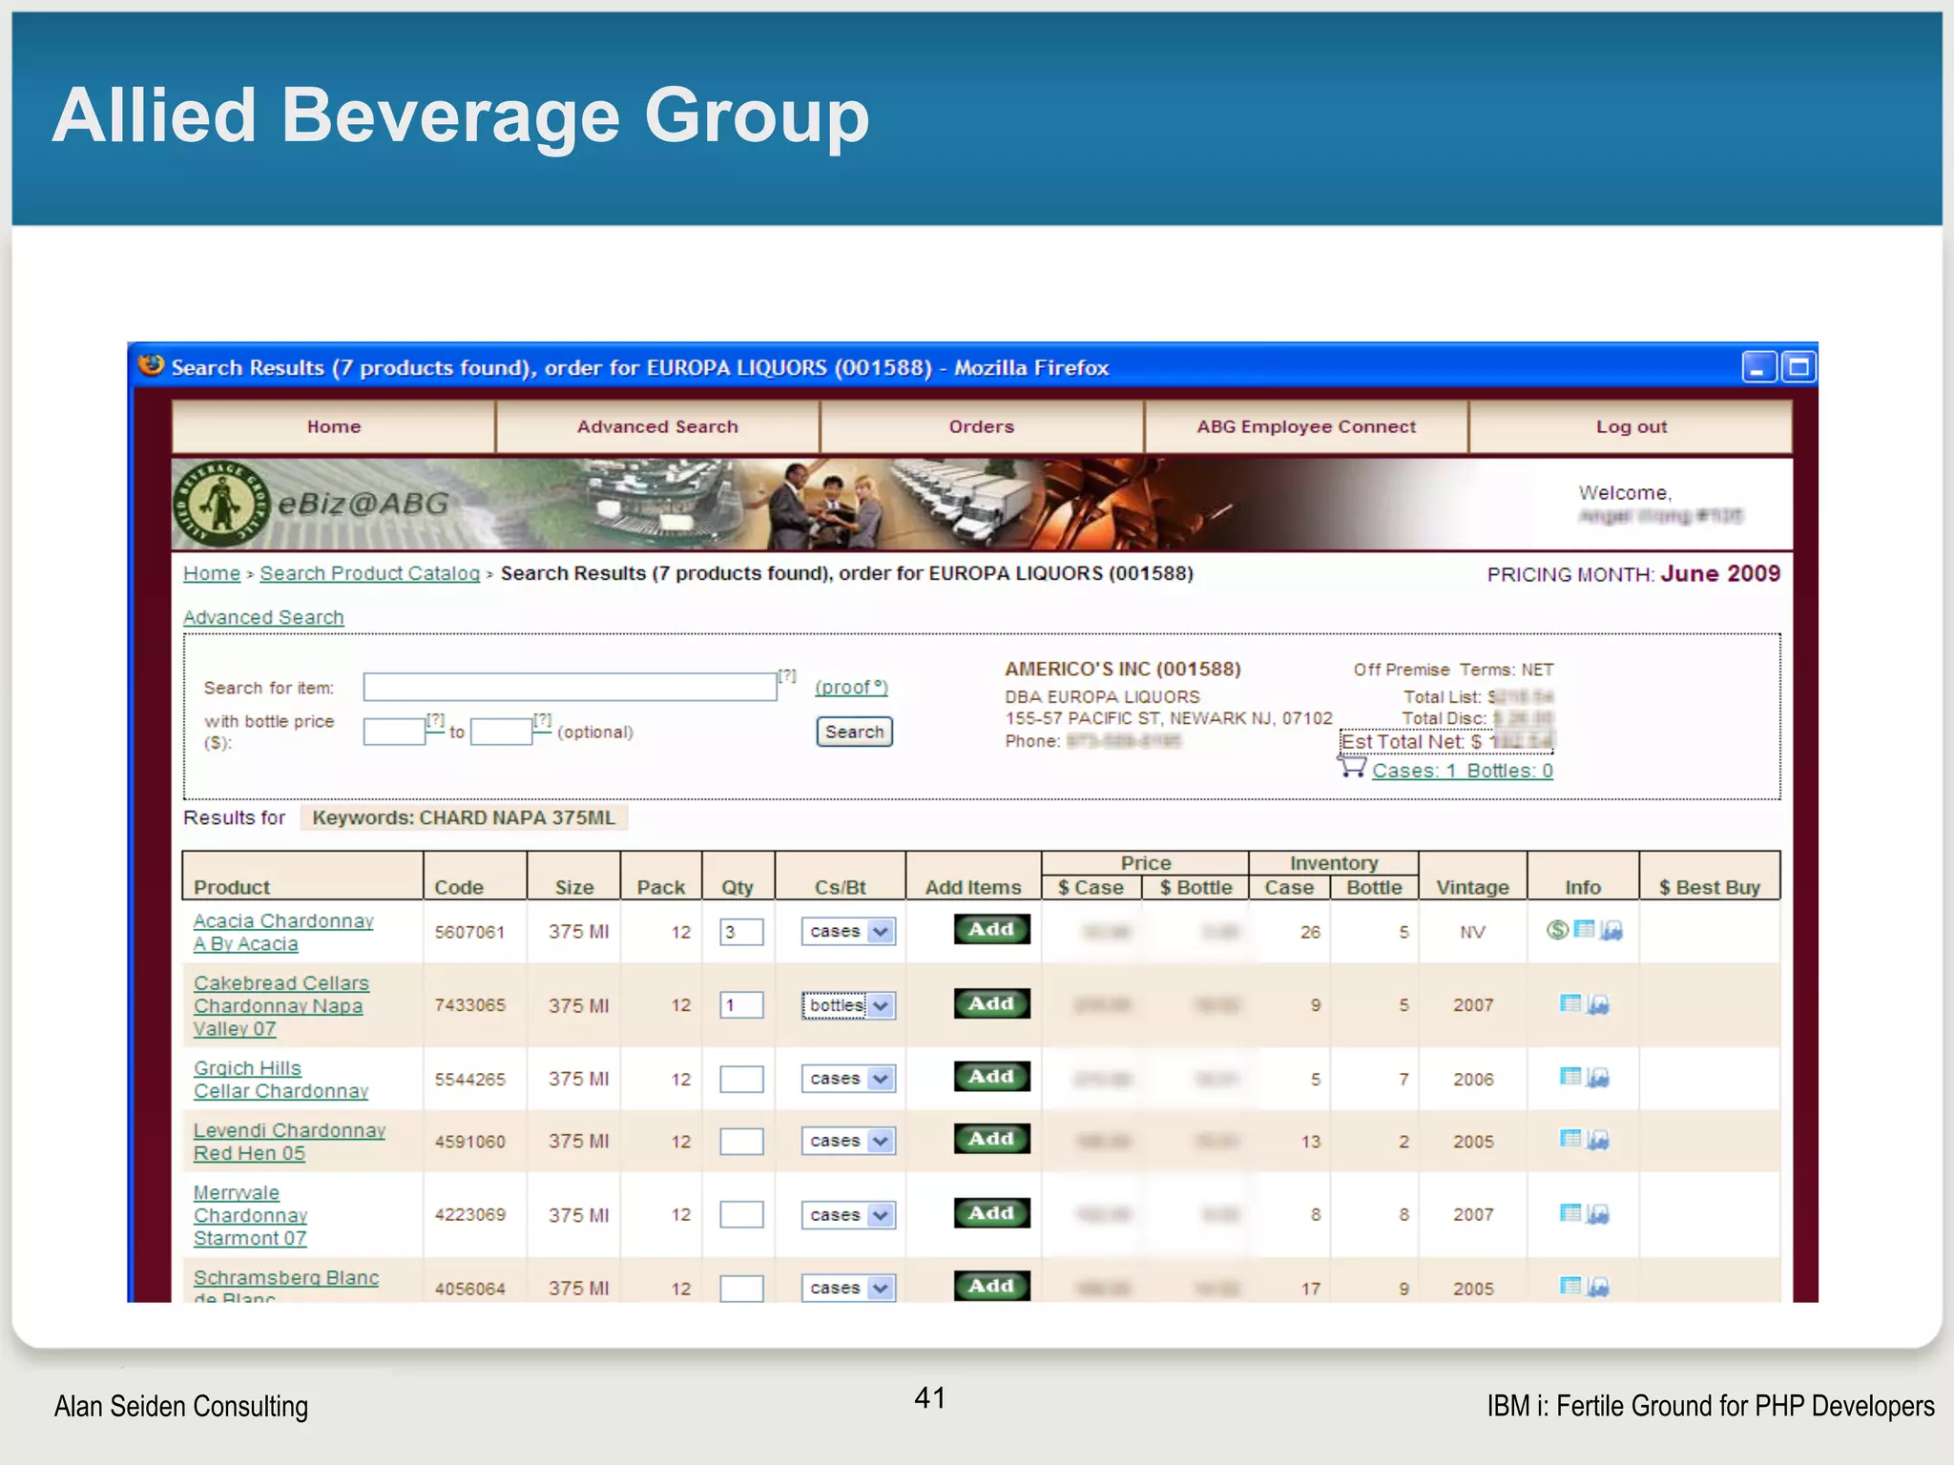Image resolution: width=1954 pixels, height=1465 pixels.
Task: Open the table info icon for Schramsberg Blanc
Action: [x=1570, y=1286]
